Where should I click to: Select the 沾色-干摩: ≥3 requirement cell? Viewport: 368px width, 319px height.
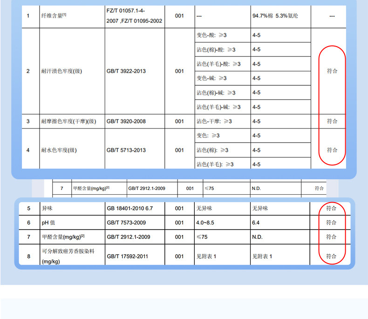click(x=214, y=122)
